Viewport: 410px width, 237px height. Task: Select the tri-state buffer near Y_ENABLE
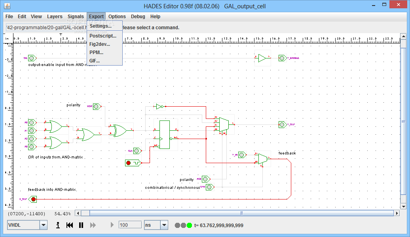[x=262, y=58]
